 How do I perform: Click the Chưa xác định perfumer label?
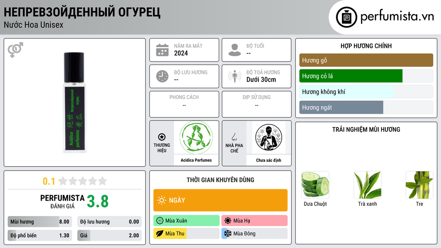[269, 160]
